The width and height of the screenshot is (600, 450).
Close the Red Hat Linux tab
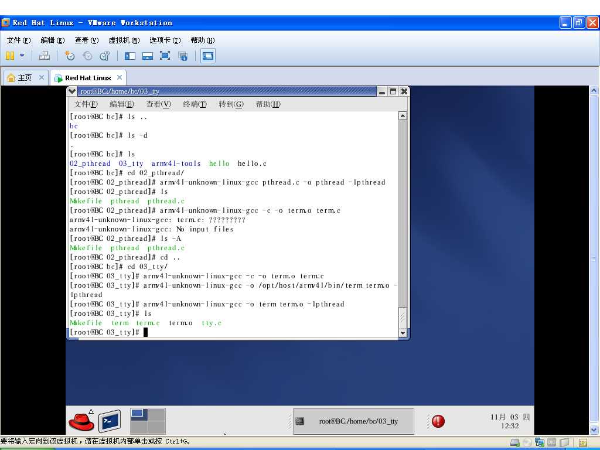[x=120, y=77]
